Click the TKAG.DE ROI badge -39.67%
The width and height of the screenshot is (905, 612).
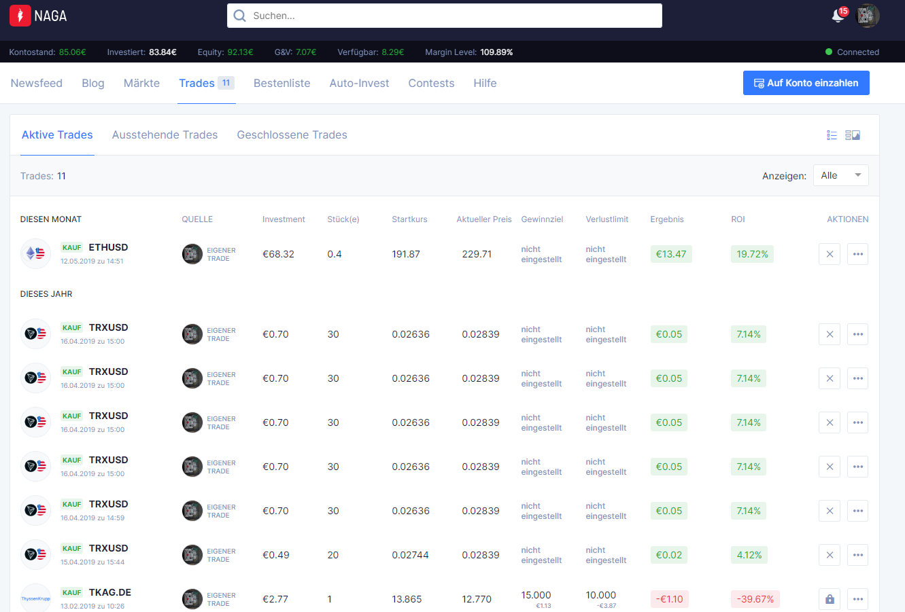755,599
